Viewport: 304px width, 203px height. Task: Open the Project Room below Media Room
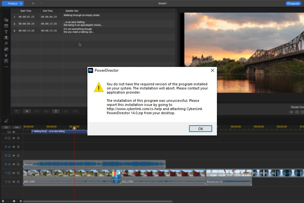pos(6,26)
